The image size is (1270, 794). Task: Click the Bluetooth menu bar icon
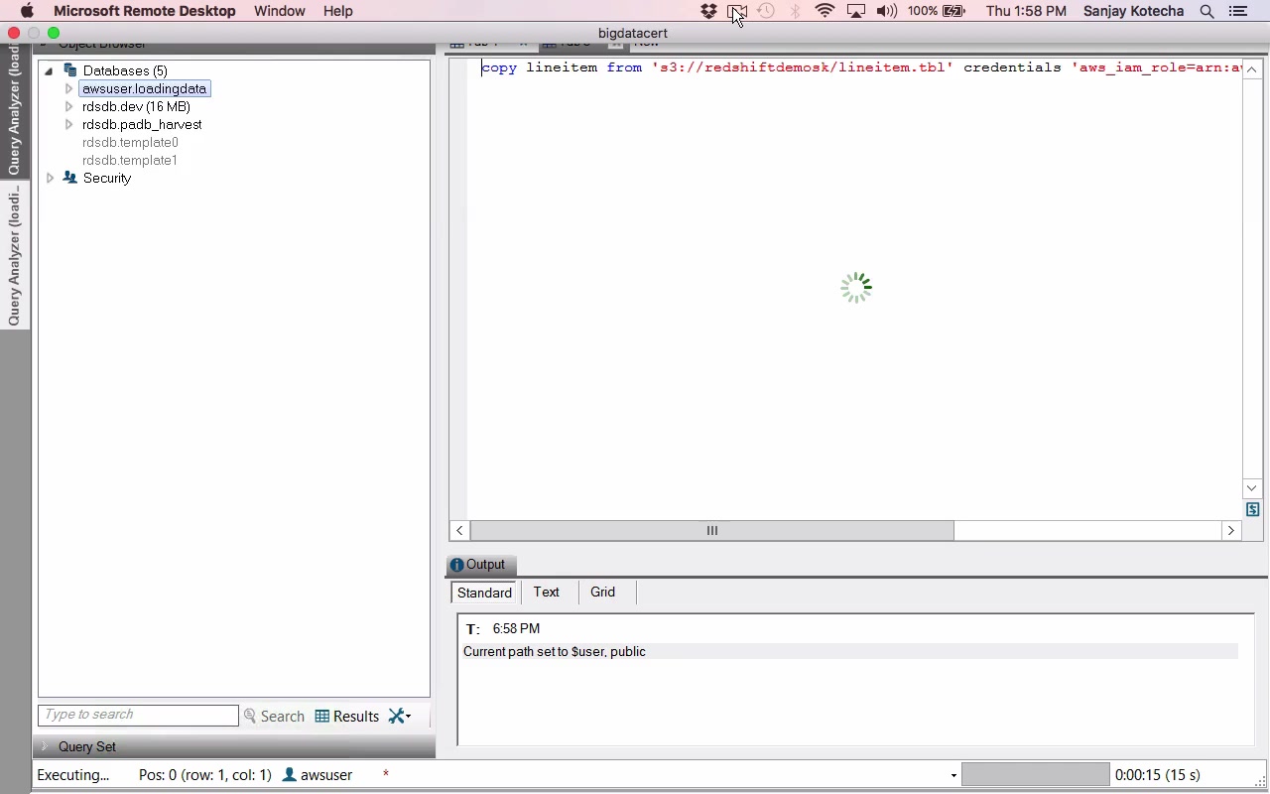pyautogui.click(x=795, y=11)
